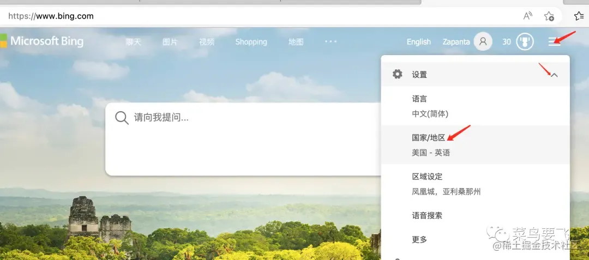Open the hamburger menu icon
The image size is (589, 260).
pos(554,41)
